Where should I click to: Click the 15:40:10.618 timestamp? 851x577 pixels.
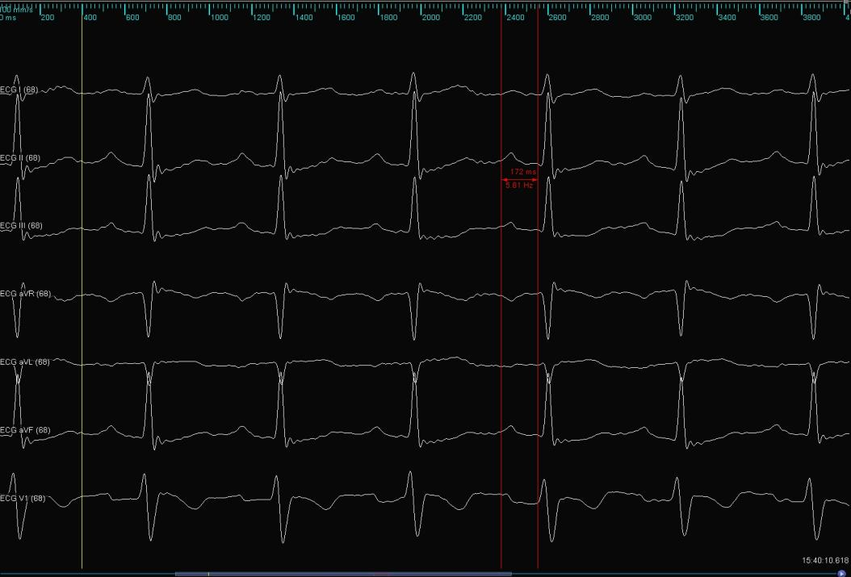pos(824,560)
